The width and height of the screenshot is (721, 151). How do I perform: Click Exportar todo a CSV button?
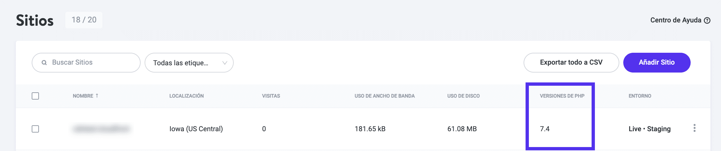click(571, 63)
